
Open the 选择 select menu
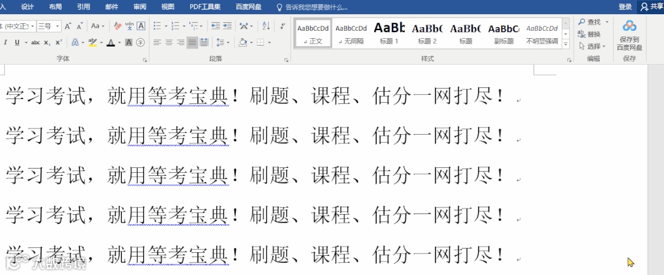click(x=593, y=46)
